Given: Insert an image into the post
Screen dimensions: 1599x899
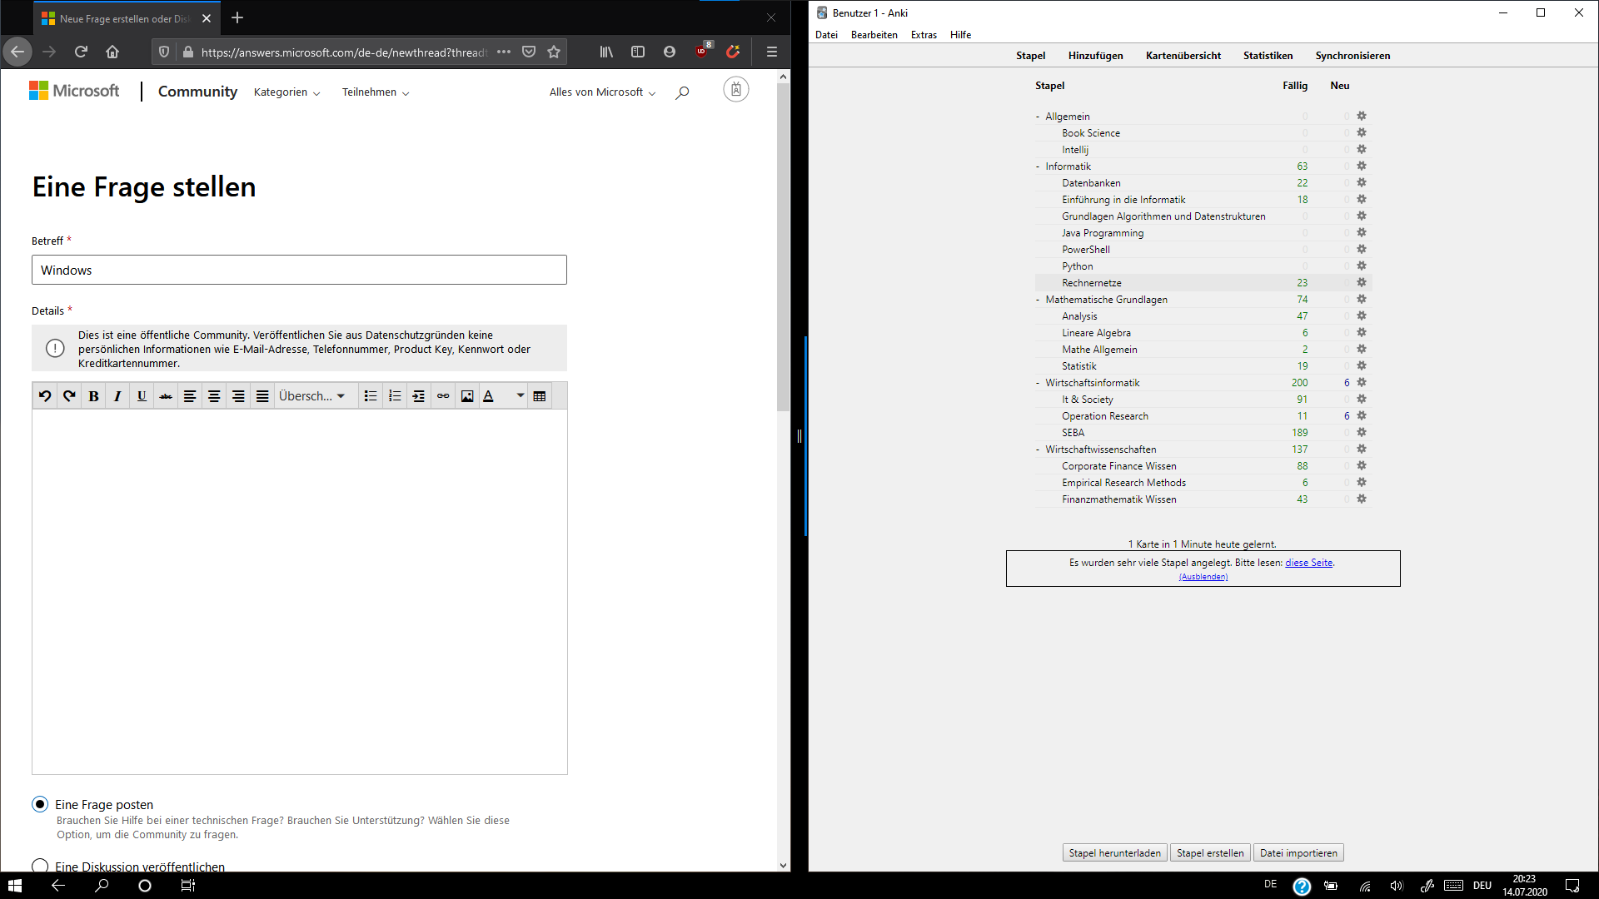Looking at the screenshot, I should [467, 396].
